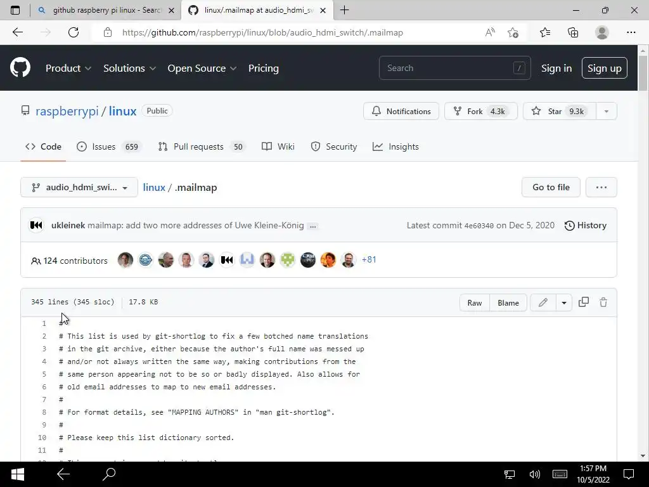
Task: Open the Insights tab
Action: click(x=395, y=146)
